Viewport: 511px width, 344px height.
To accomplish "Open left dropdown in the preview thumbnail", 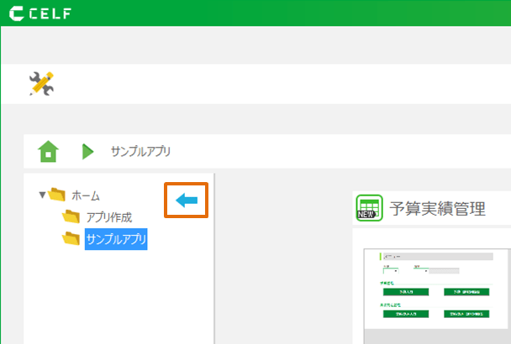I will point(391,270).
